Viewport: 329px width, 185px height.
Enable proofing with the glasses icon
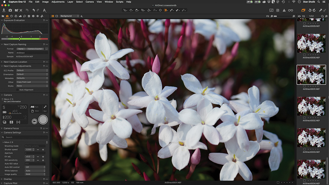291,10
